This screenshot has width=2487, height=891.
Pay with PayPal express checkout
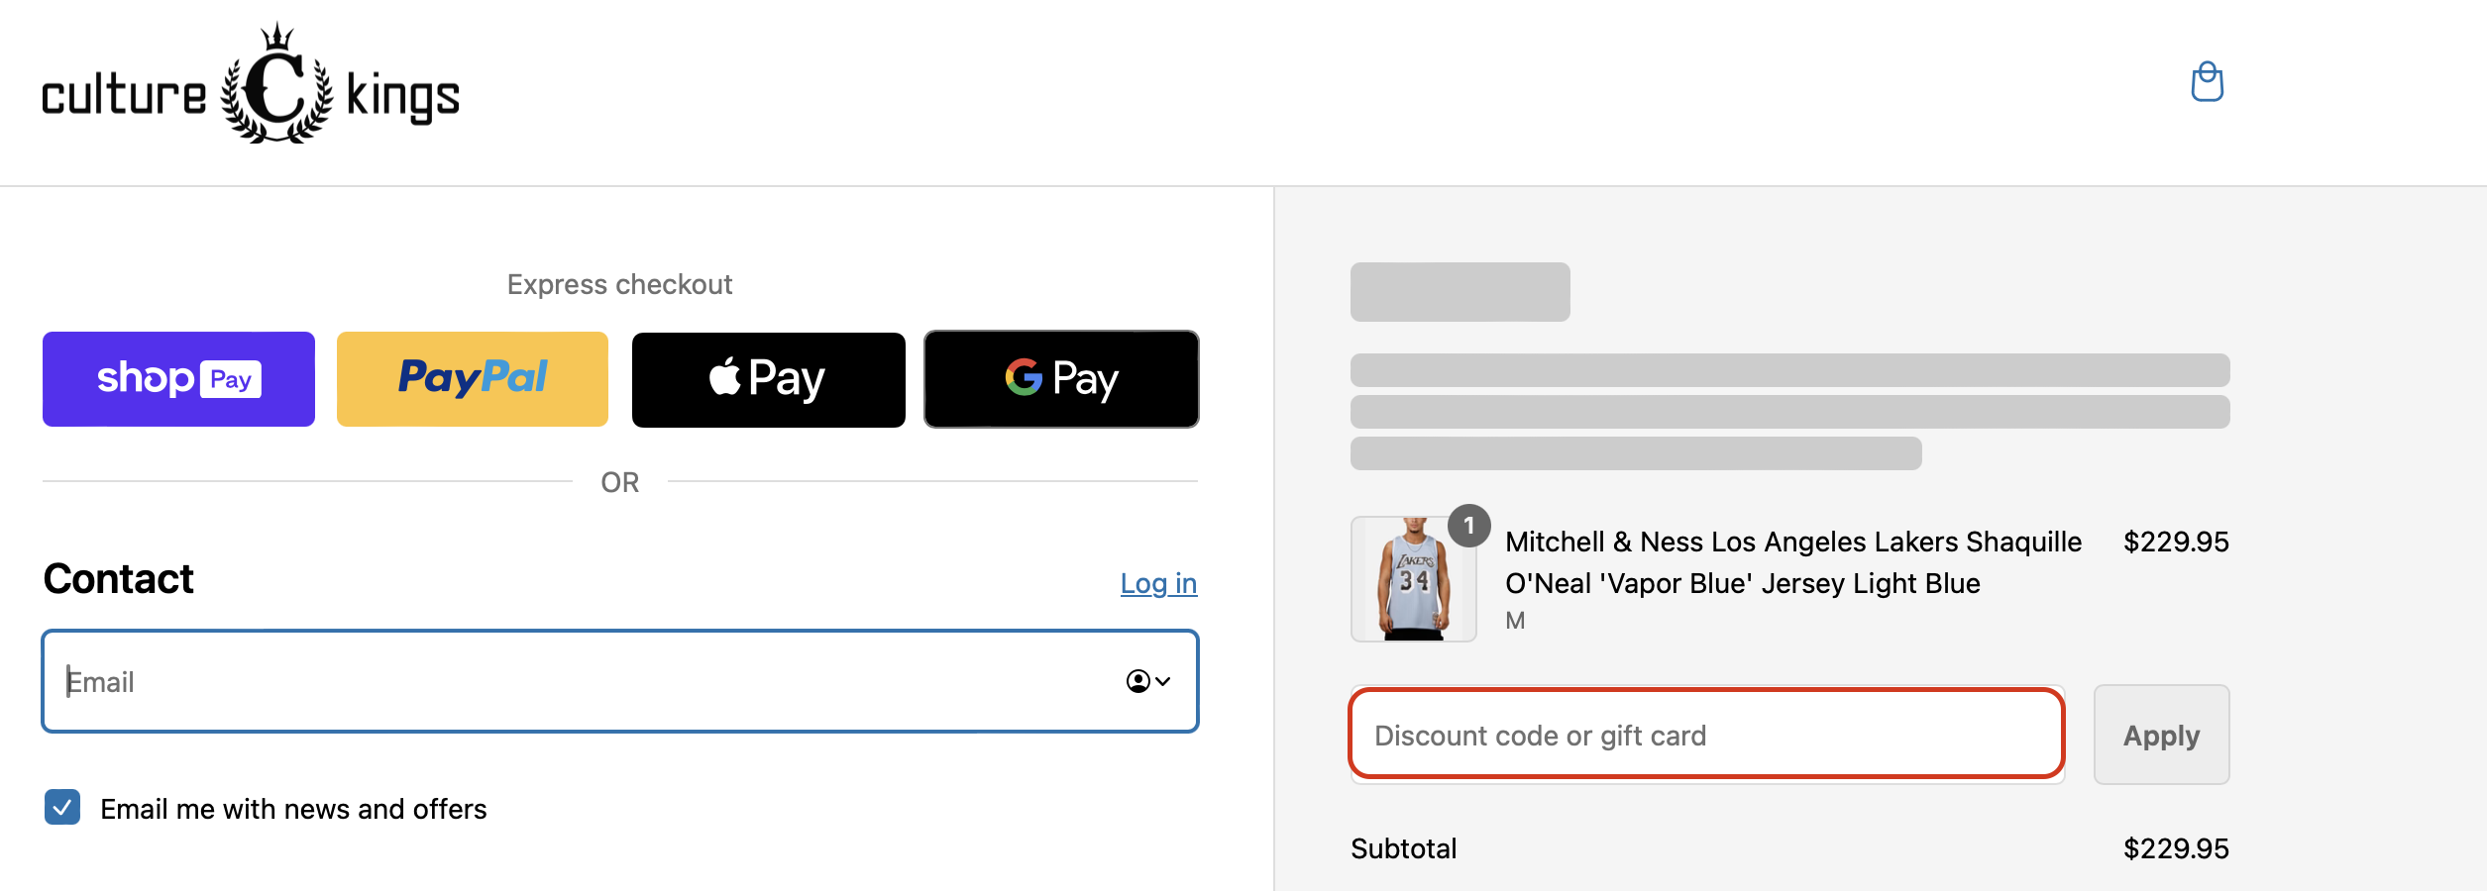point(473,378)
